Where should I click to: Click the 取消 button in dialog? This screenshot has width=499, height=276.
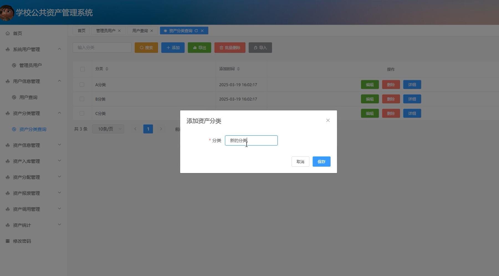(300, 162)
